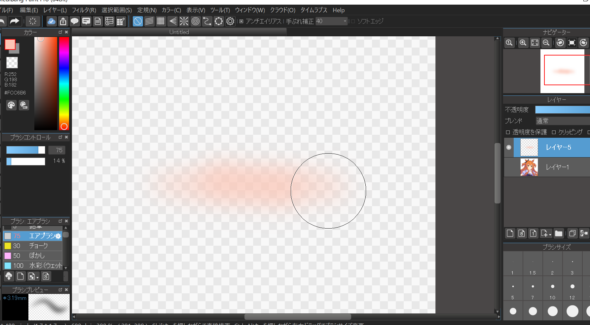Select レイヤー1 in the layer list

(x=557, y=167)
